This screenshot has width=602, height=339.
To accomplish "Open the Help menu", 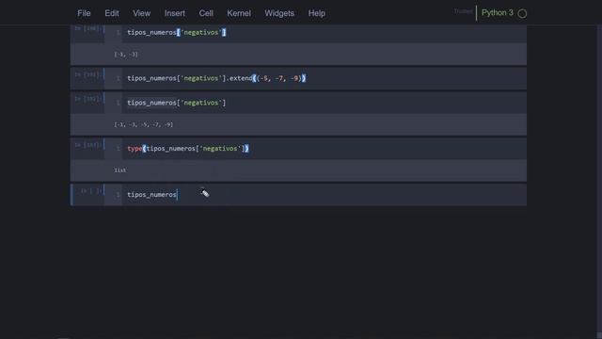I will (x=316, y=13).
